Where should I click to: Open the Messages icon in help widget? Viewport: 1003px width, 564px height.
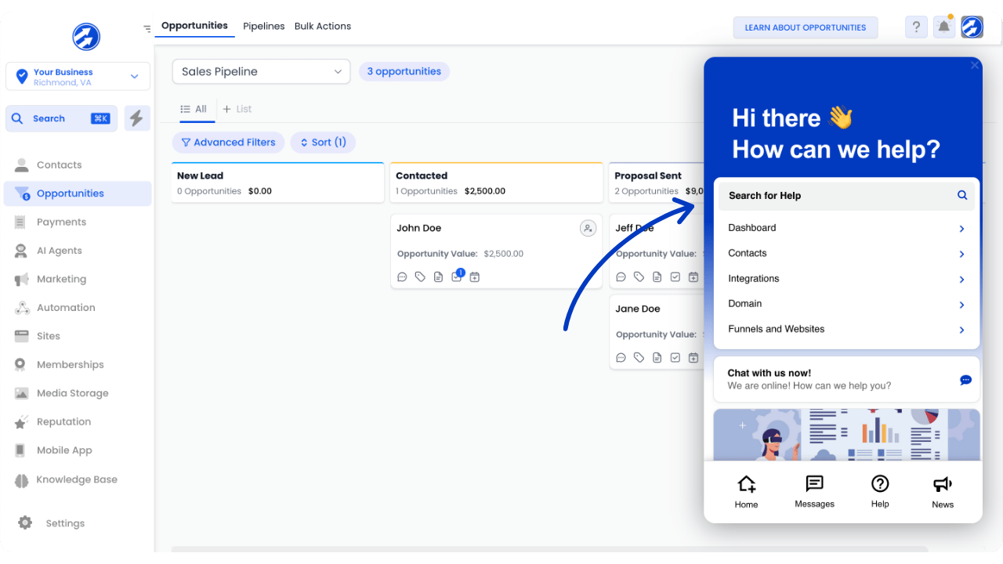click(814, 491)
